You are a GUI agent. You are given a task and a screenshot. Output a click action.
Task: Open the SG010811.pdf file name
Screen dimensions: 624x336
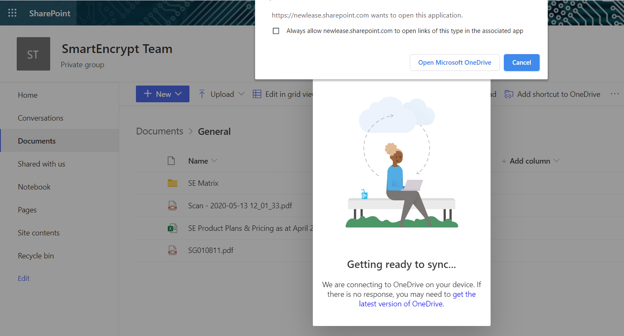[x=211, y=250]
